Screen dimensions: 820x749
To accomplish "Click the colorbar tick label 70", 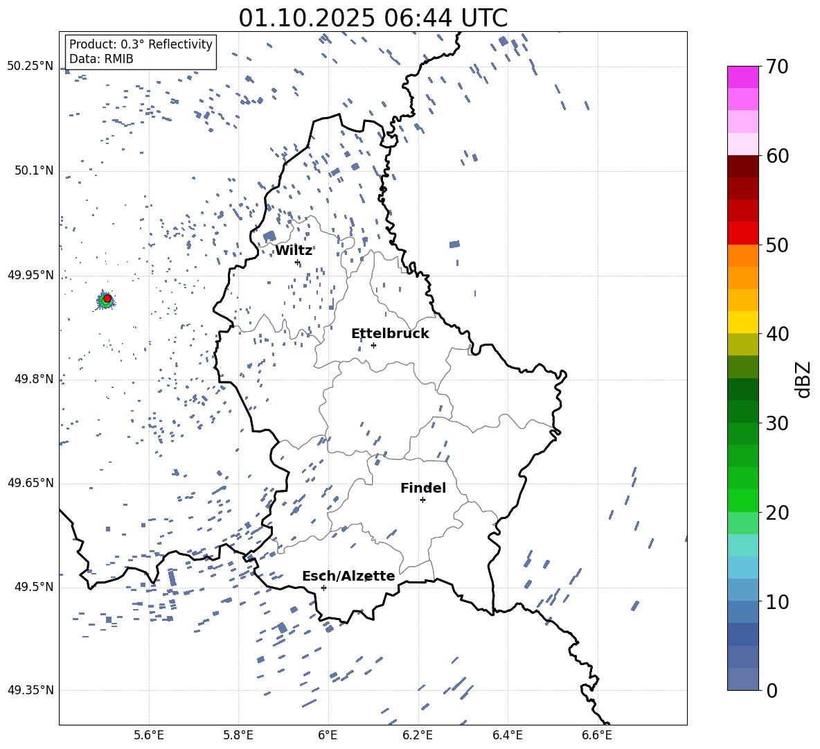I will click(x=777, y=67).
